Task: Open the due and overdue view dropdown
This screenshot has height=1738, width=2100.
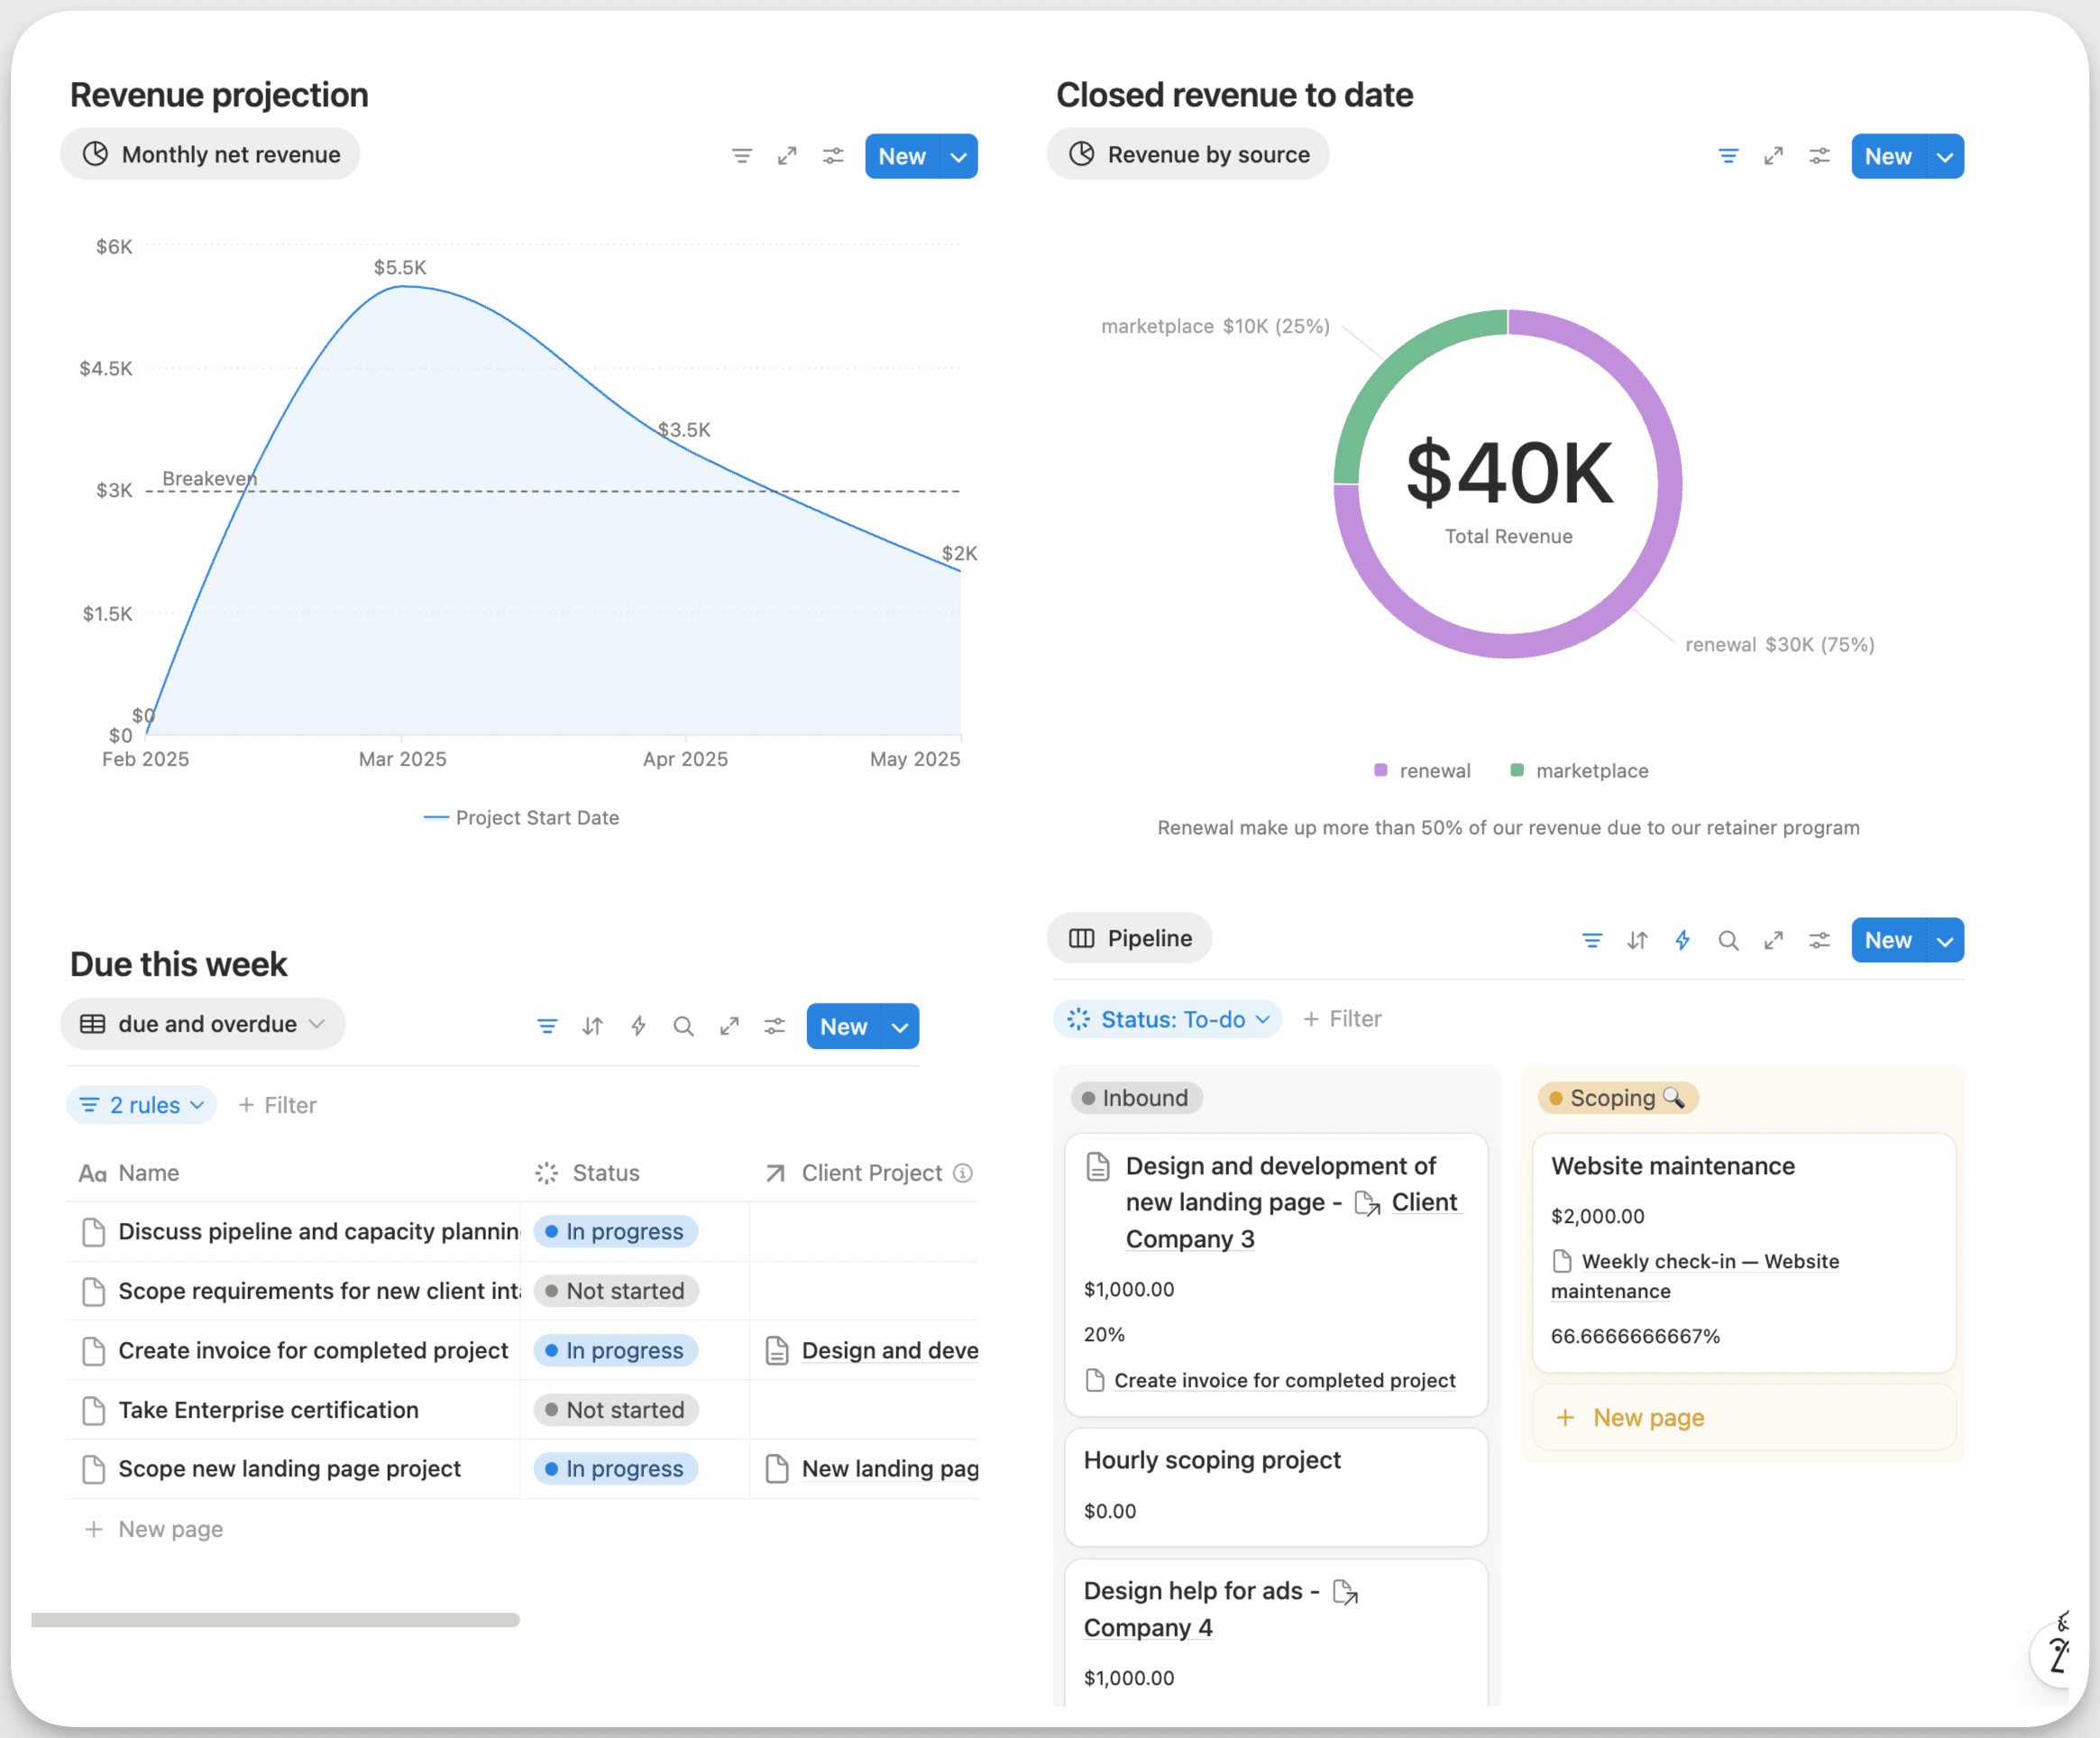Action: (x=203, y=1024)
